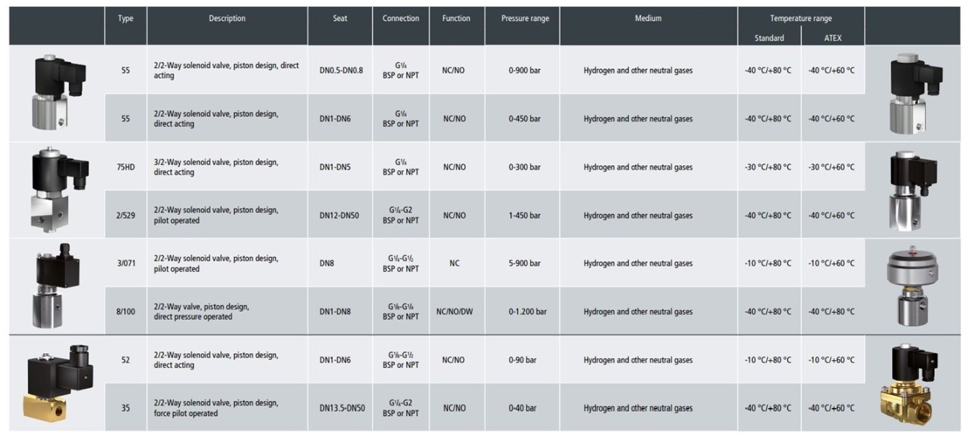
Task: Select the Standard temperature sub-header
Action: point(769,38)
